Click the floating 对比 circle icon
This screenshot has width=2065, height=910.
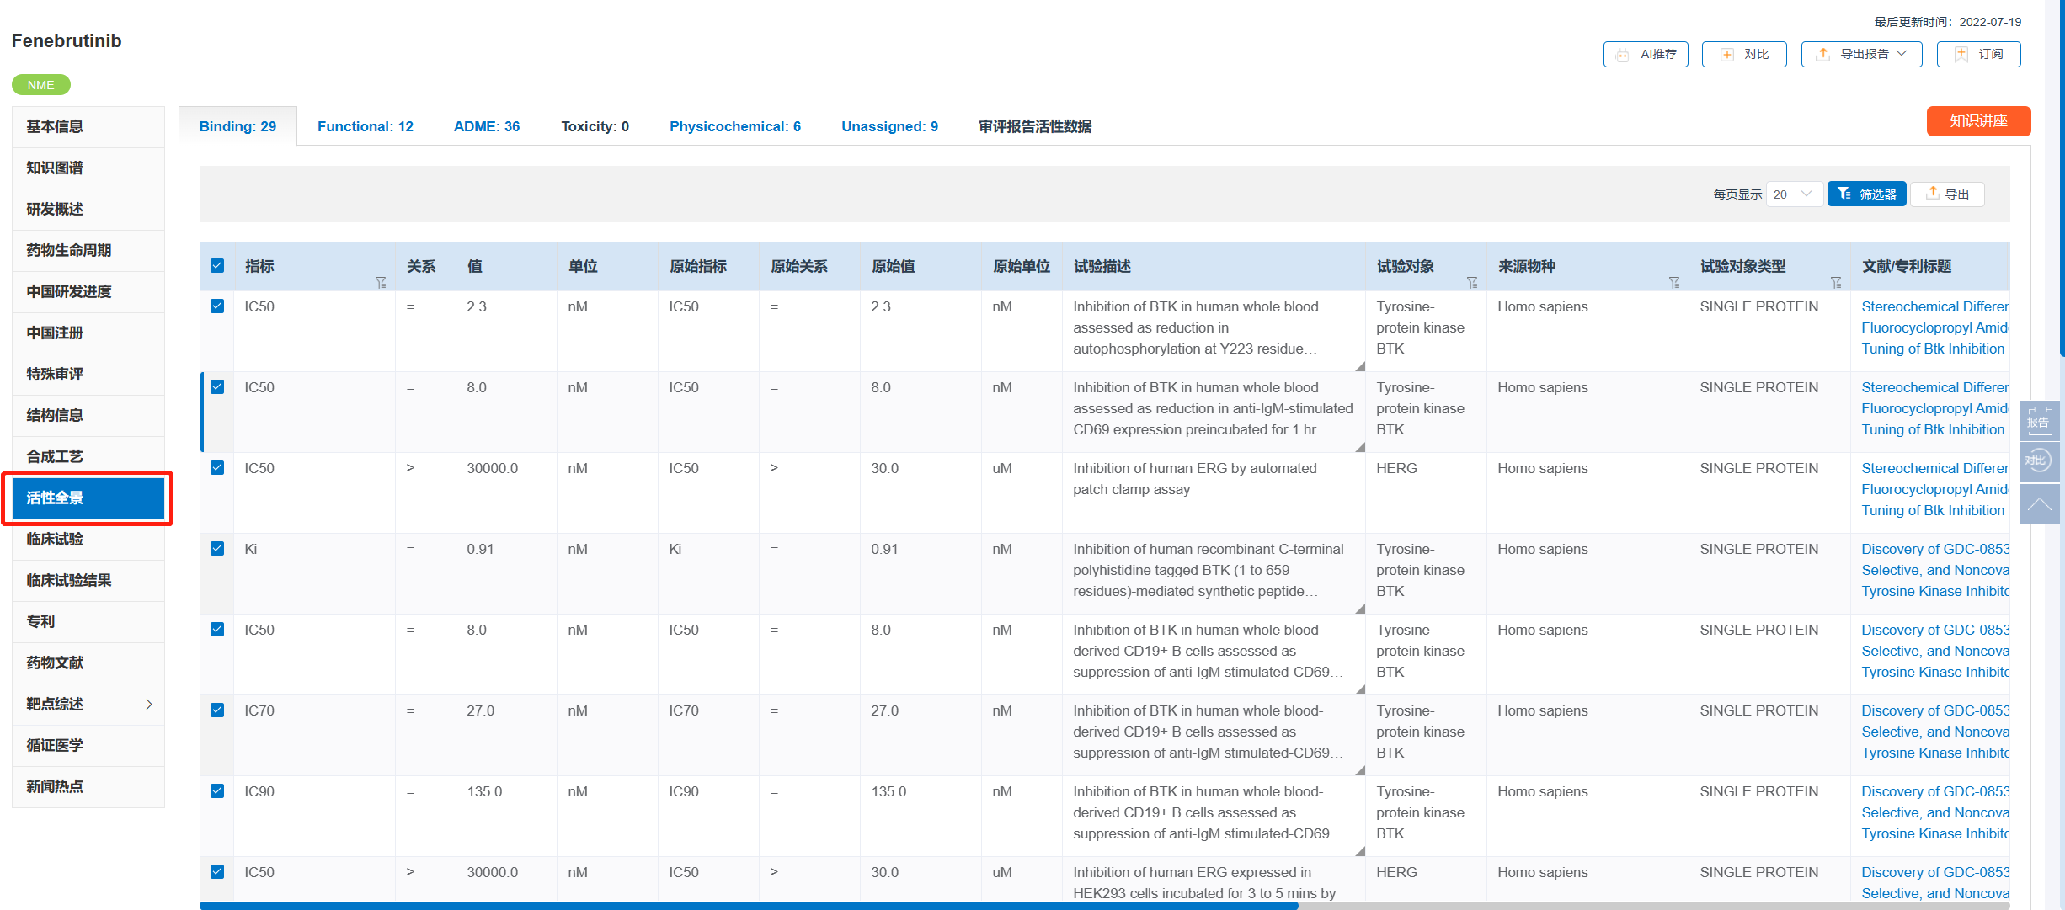[x=2038, y=460]
